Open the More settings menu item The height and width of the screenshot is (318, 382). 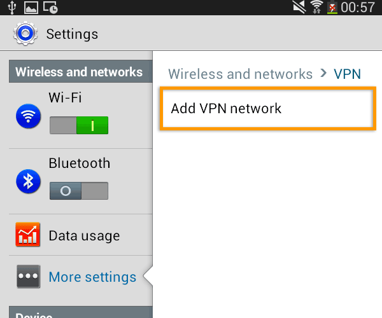pyautogui.click(x=92, y=277)
